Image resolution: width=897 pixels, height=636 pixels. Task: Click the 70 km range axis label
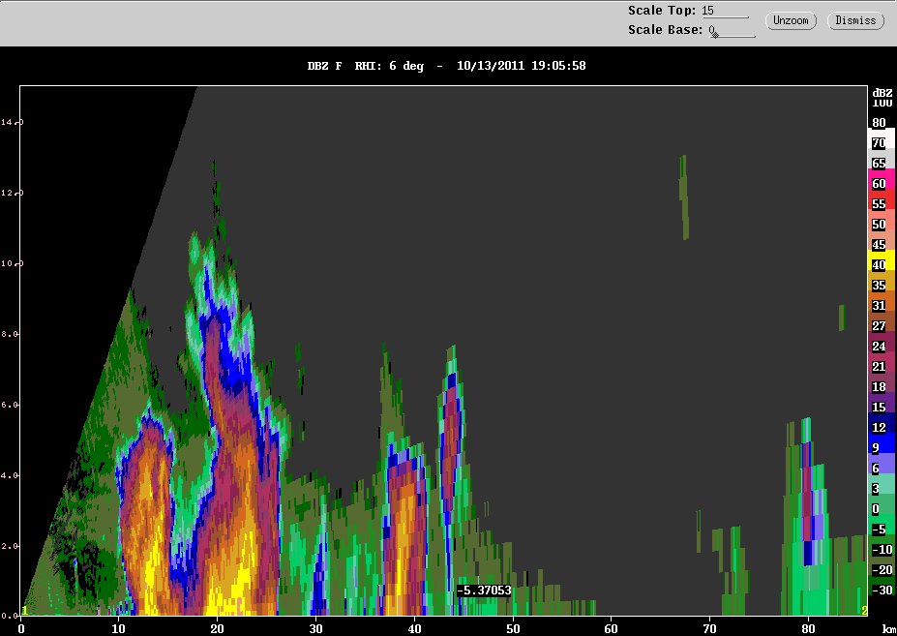point(709,628)
